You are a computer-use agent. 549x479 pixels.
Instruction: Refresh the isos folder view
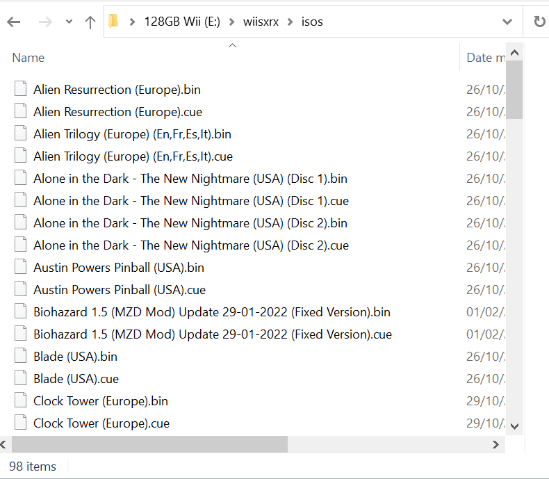[539, 22]
